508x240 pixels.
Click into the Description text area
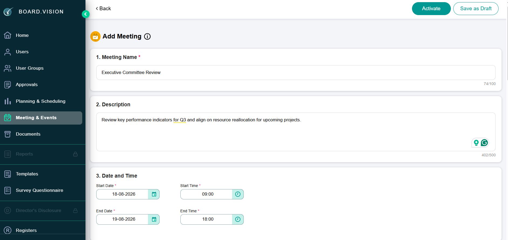coord(296,132)
